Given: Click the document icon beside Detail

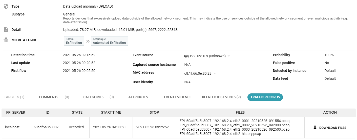Looking at the screenshot, I should [x=6, y=30].
